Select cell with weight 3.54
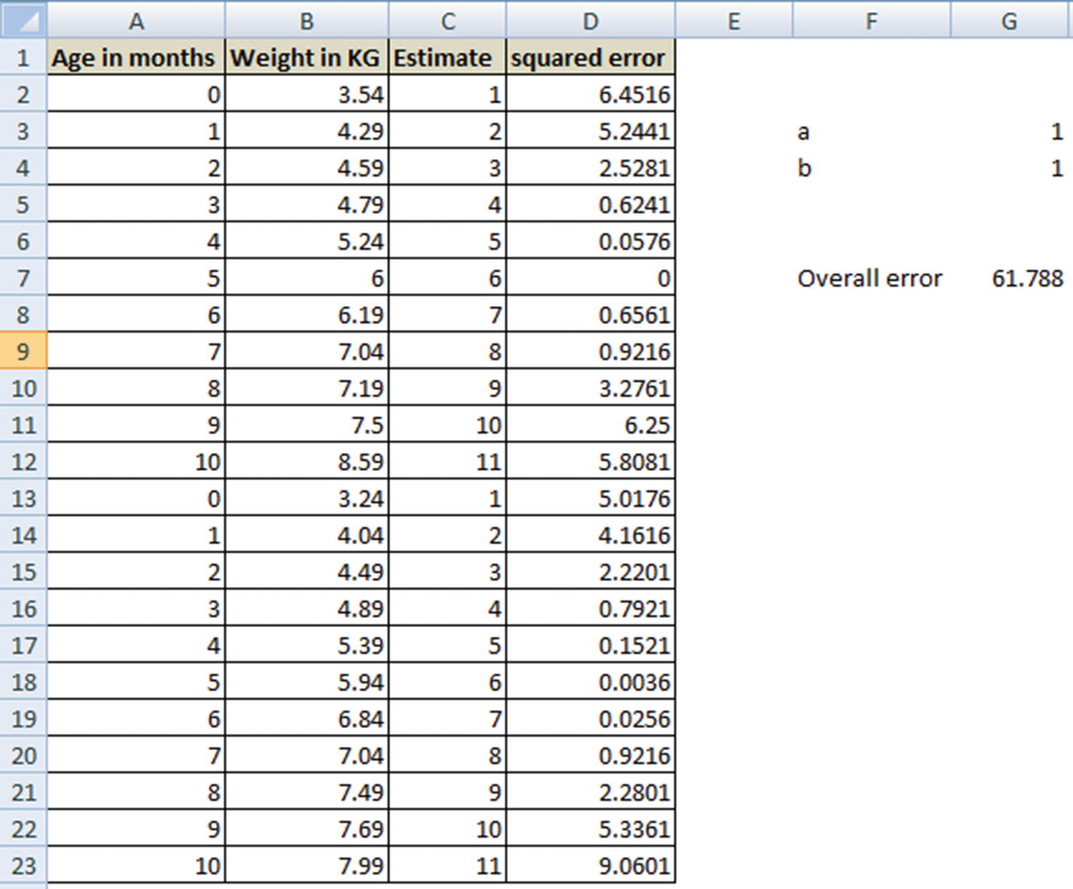Screen dimensions: 1073x889 pyautogui.click(x=306, y=95)
